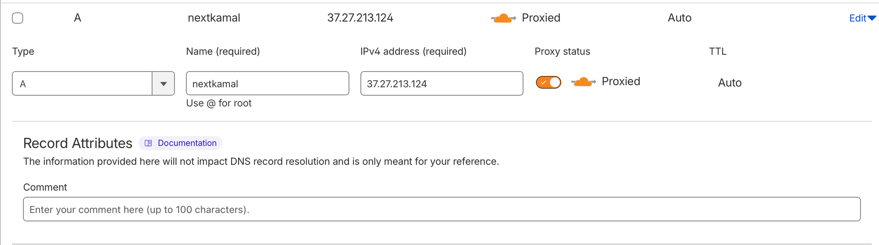Click the Proxied label next to the toggle
Image resolution: width=879 pixels, height=245 pixels.
(x=621, y=82)
